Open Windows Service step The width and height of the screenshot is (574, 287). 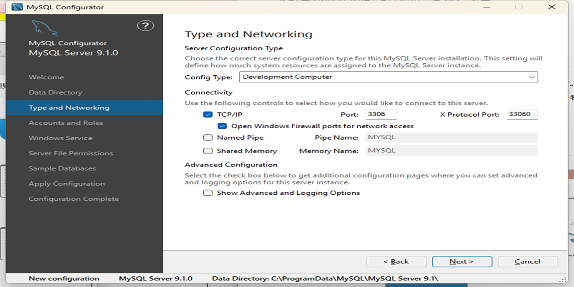pyautogui.click(x=61, y=138)
